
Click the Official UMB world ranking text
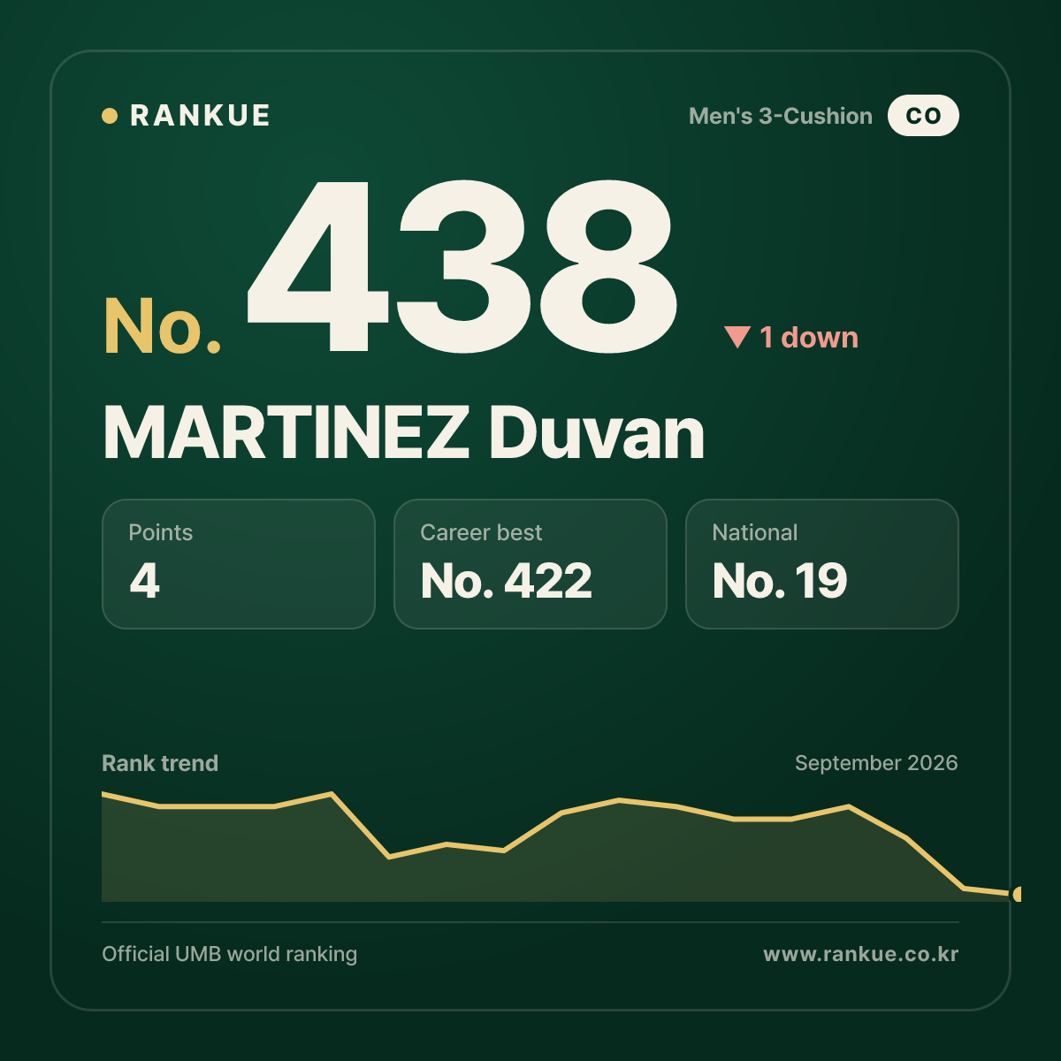pos(230,954)
